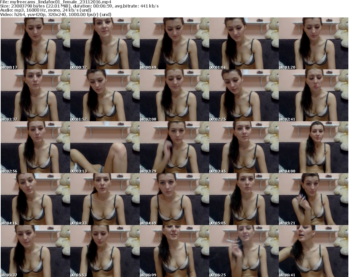Select the thumbnail timestamped 00:00:32
Screen dimensions: 349x277
coord(105,43)
